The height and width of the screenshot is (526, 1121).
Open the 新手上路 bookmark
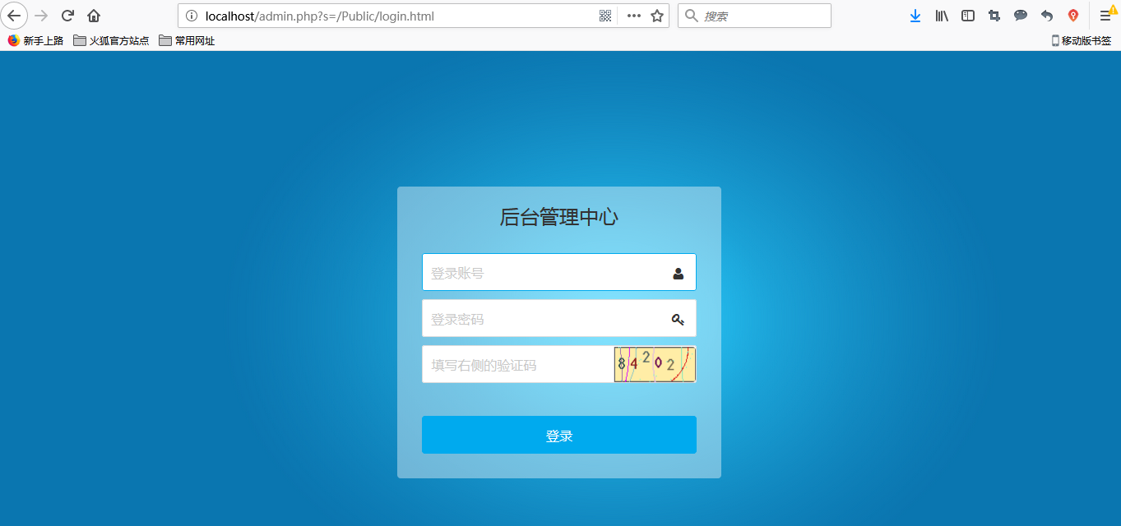35,40
